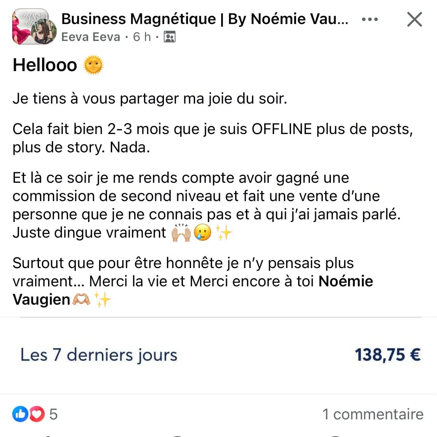Close the post with the X button
The height and width of the screenshot is (437, 437).
pyautogui.click(x=414, y=19)
